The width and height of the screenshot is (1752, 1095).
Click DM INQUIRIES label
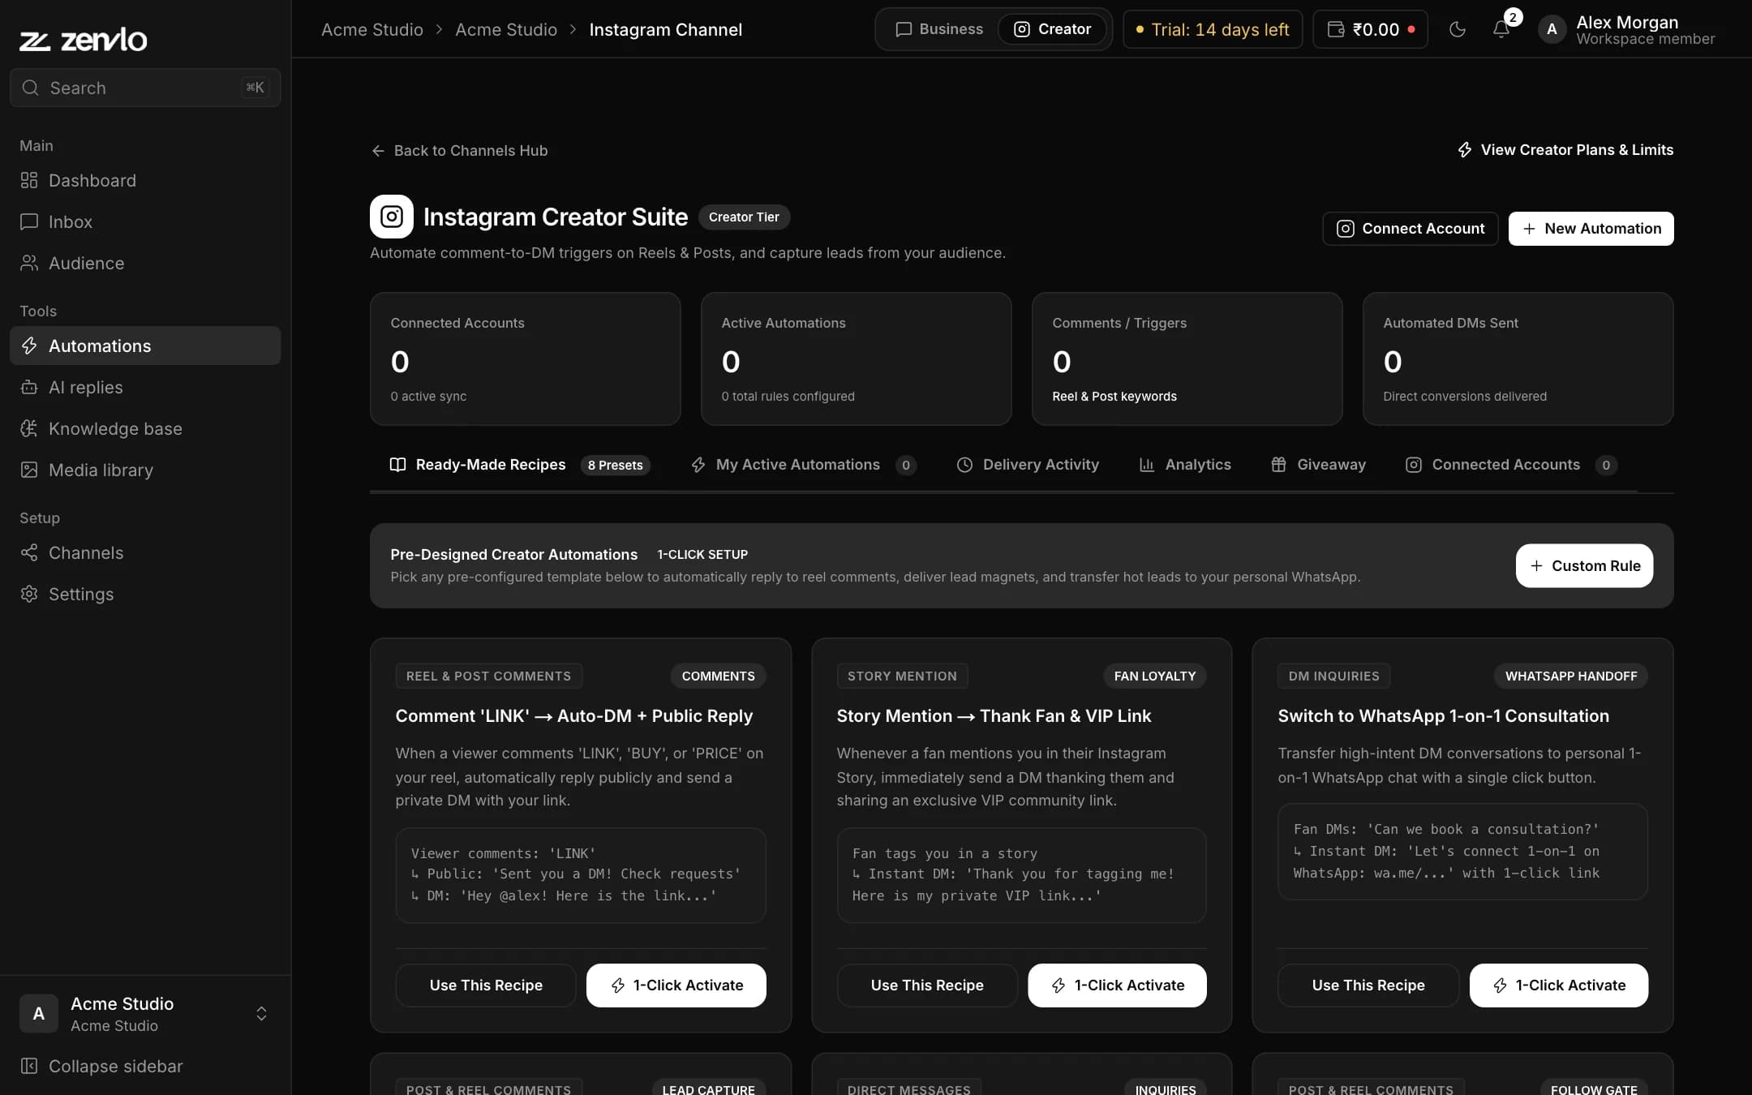pos(1334,676)
